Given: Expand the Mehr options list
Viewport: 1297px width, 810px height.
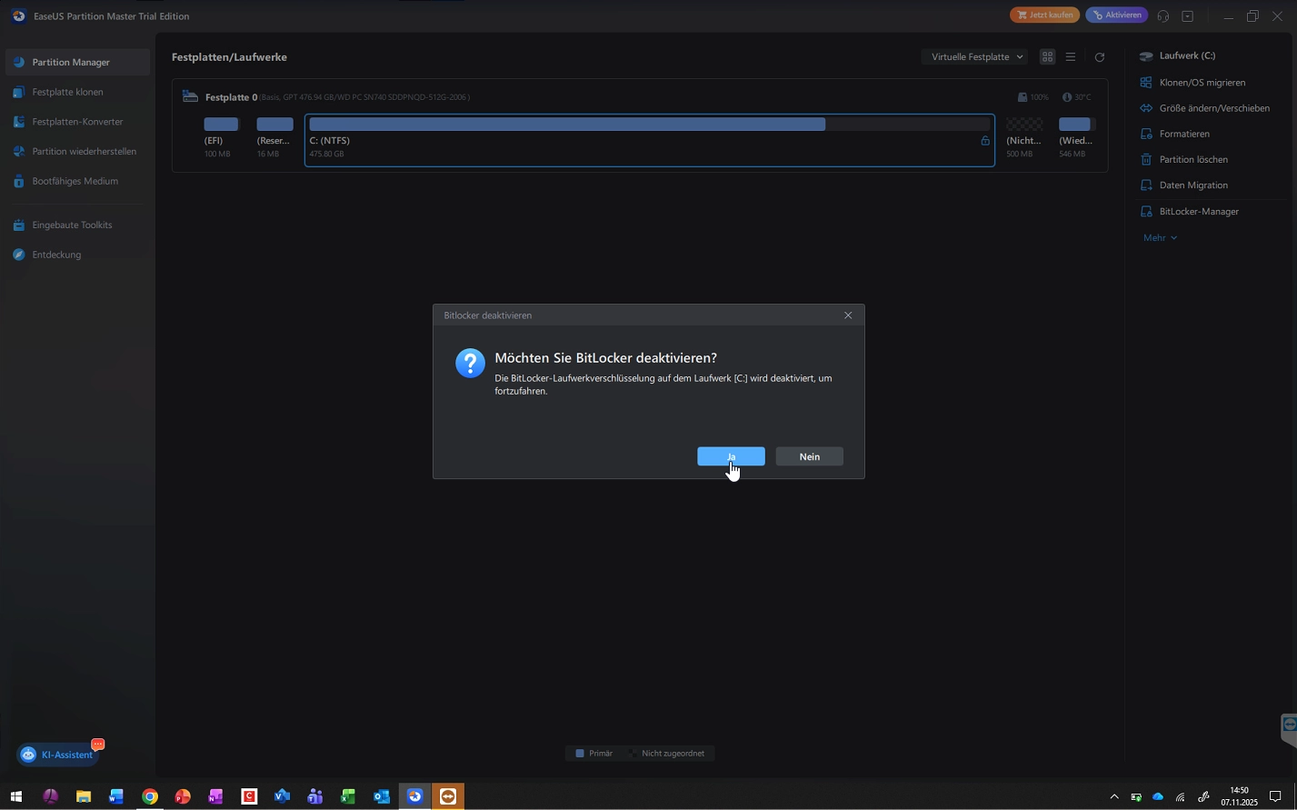Looking at the screenshot, I should pos(1160,238).
